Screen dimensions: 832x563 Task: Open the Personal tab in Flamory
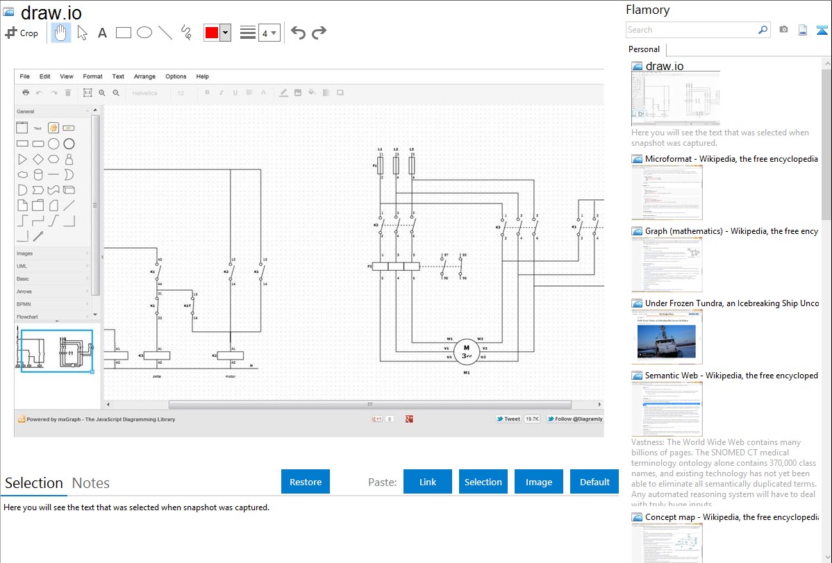tap(644, 49)
